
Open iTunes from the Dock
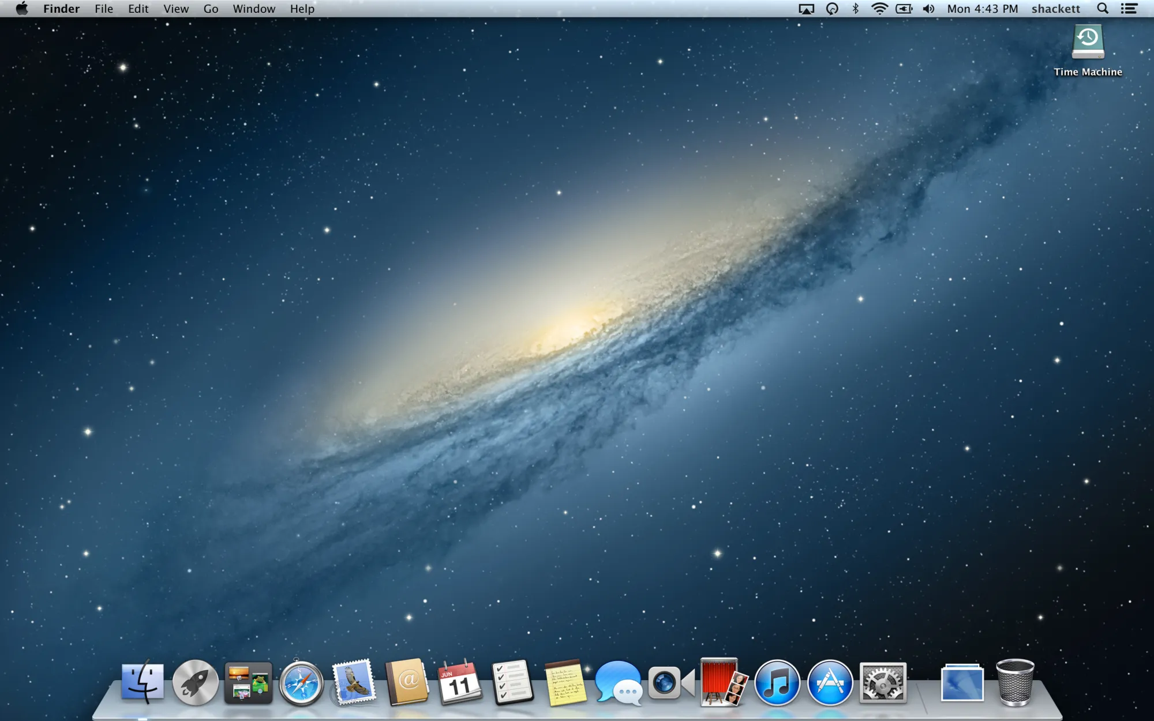tap(775, 682)
